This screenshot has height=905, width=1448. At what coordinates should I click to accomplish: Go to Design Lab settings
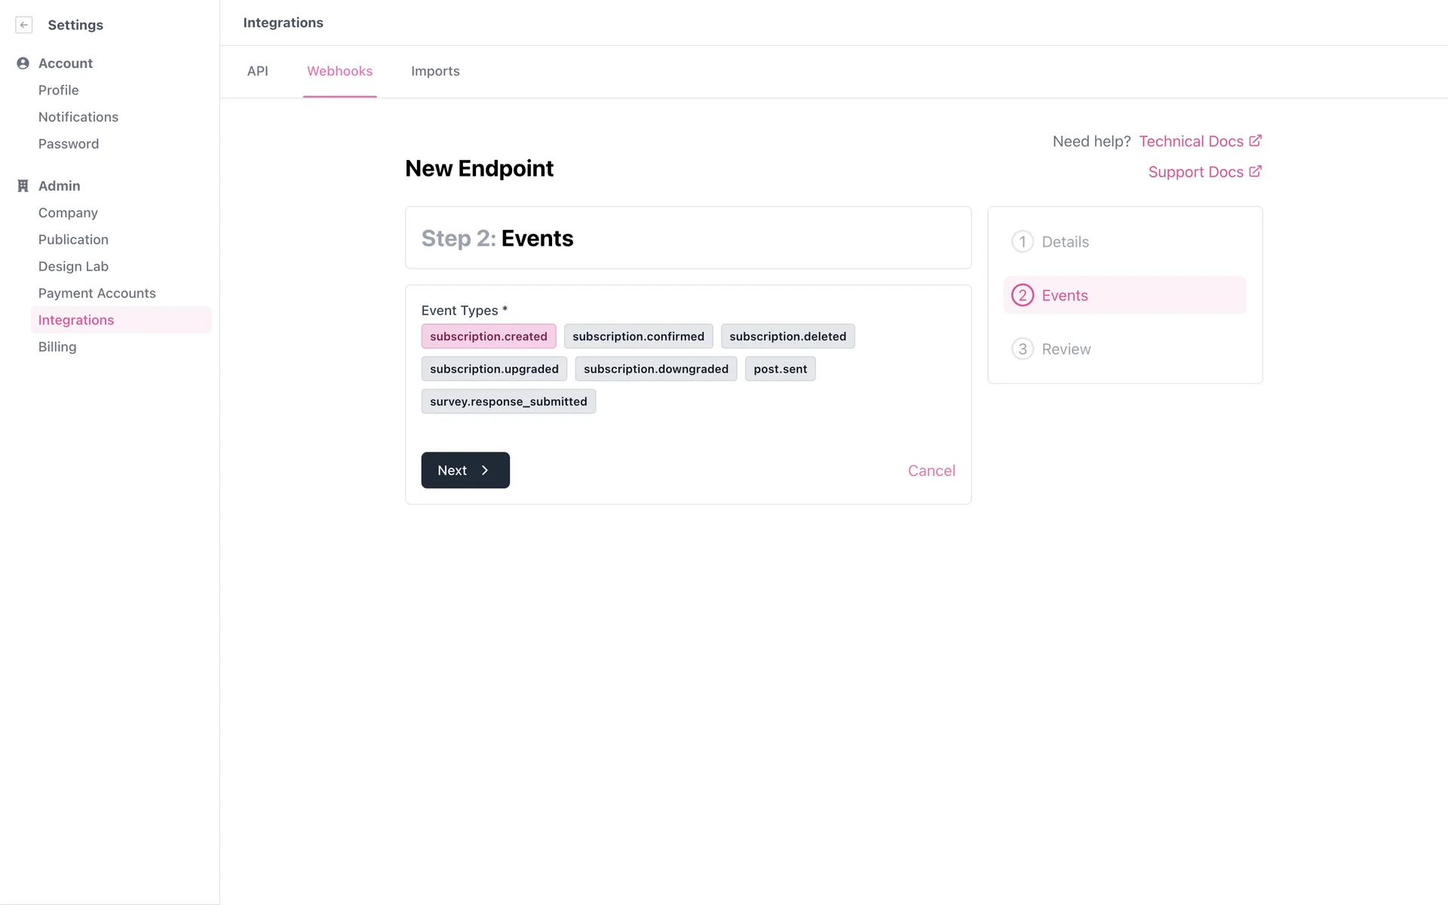(73, 266)
